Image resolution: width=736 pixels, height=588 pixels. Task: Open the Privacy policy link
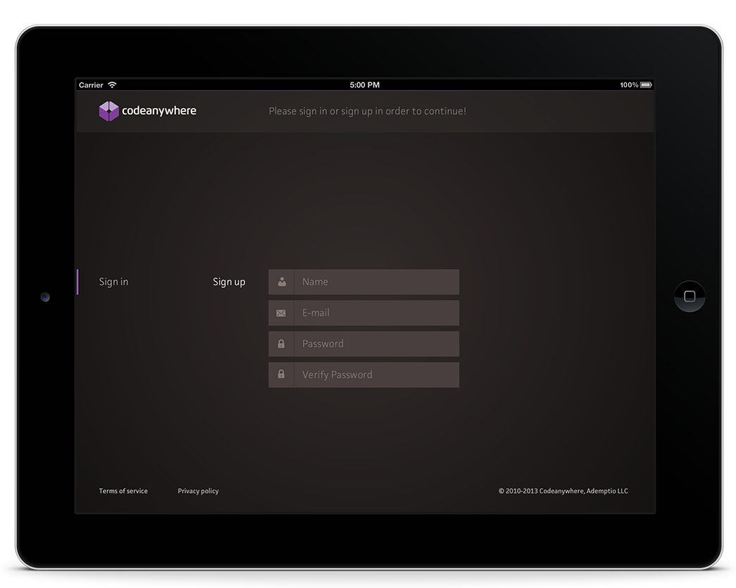(x=198, y=491)
